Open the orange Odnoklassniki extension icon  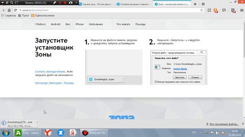(x=216, y=11)
